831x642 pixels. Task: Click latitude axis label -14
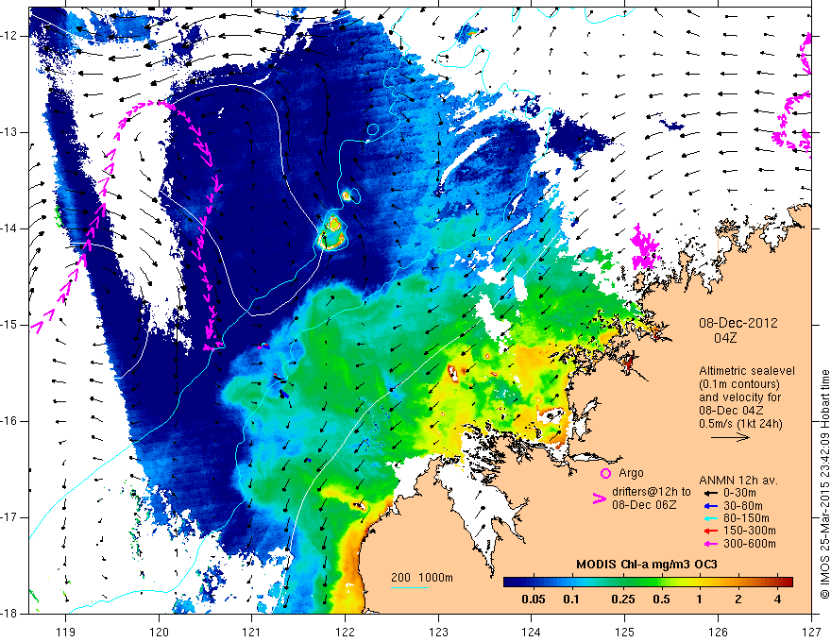click(x=10, y=228)
